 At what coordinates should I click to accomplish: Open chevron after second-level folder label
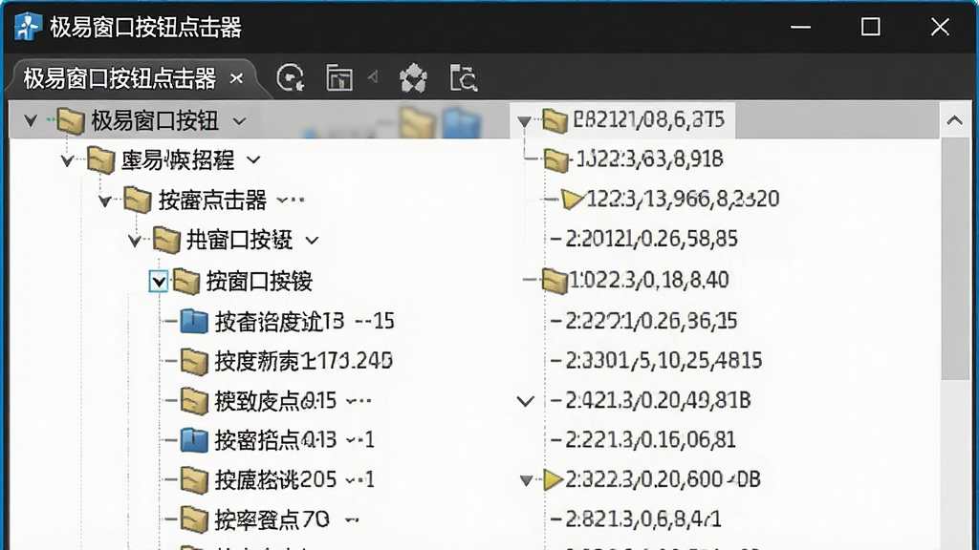click(x=252, y=160)
